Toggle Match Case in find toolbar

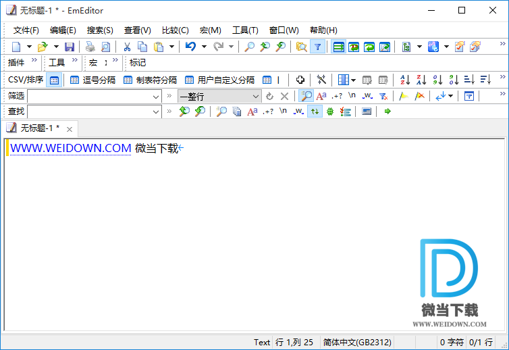(x=252, y=111)
